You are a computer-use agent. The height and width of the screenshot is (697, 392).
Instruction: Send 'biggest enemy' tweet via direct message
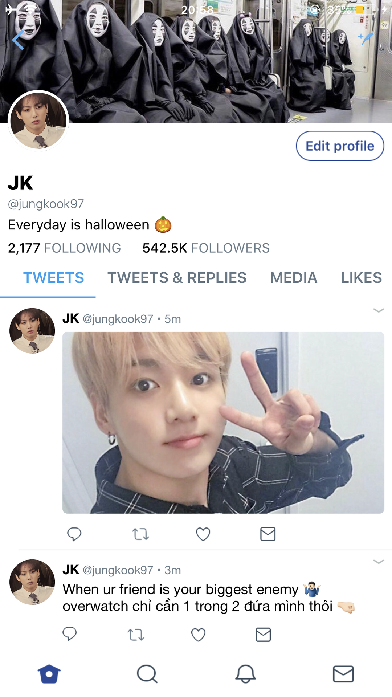click(x=263, y=635)
